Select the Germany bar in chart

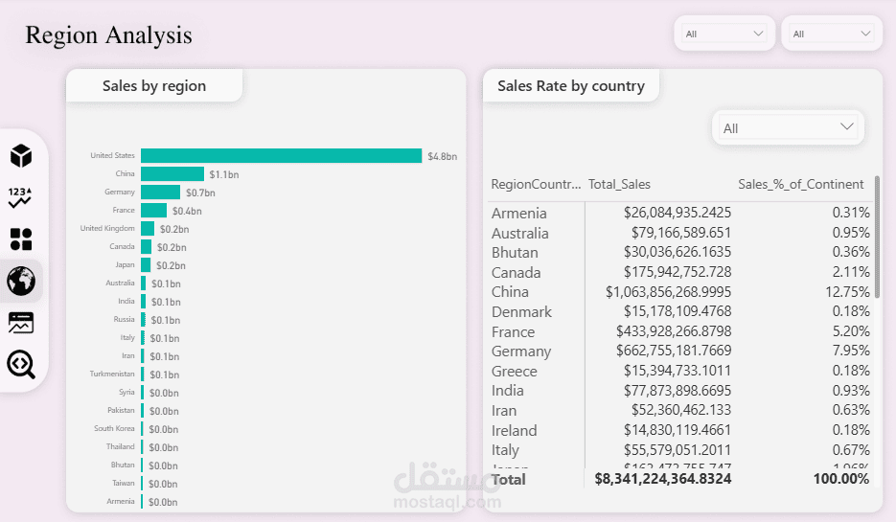(x=161, y=193)
